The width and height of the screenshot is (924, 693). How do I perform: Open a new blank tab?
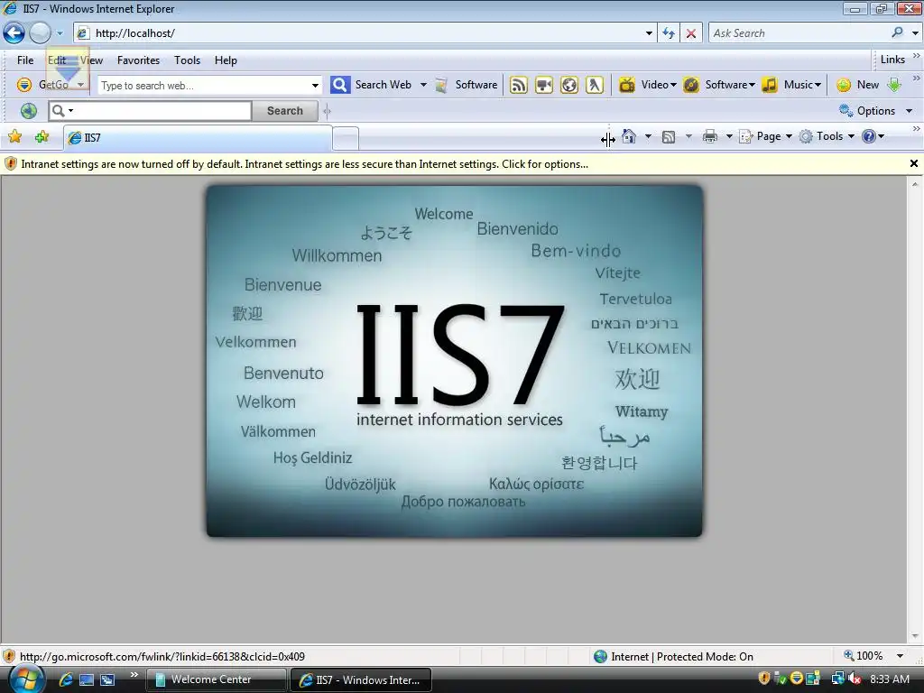[x=346, y=138]
